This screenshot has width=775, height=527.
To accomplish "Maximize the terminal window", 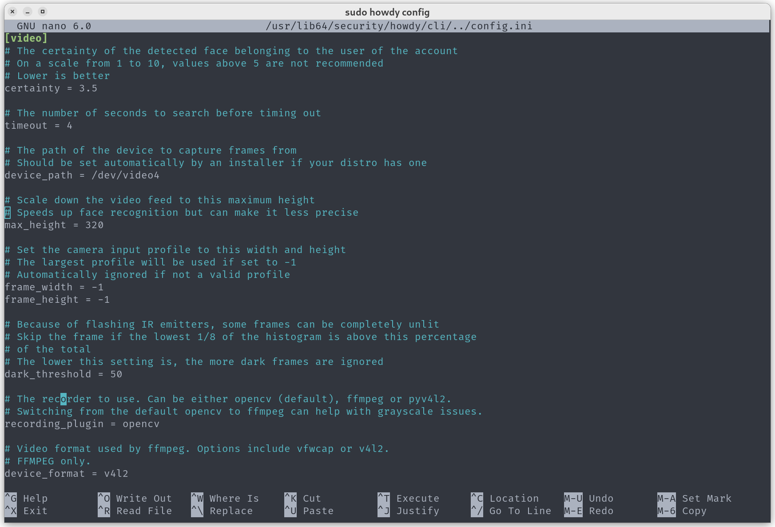I will 43,12.
